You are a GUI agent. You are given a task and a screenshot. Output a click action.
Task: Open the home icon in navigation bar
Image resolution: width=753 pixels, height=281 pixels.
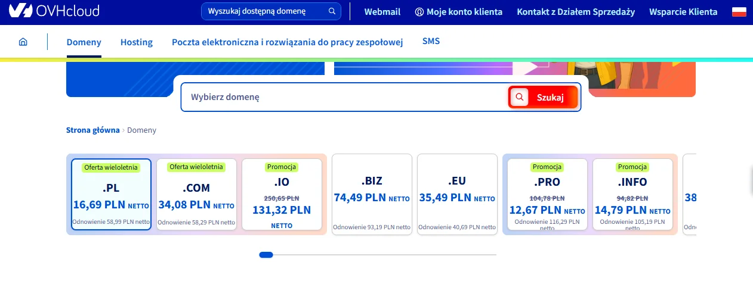point(23,42)
